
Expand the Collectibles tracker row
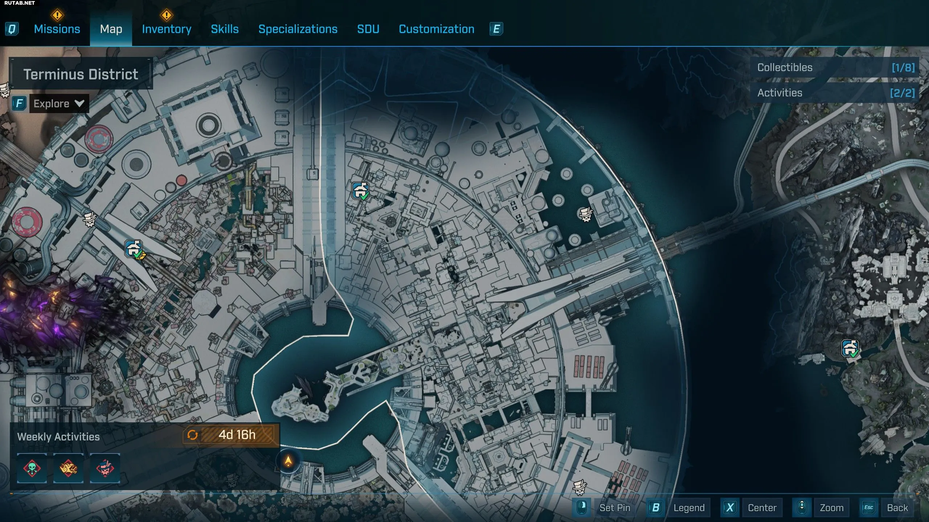(835, 67)
